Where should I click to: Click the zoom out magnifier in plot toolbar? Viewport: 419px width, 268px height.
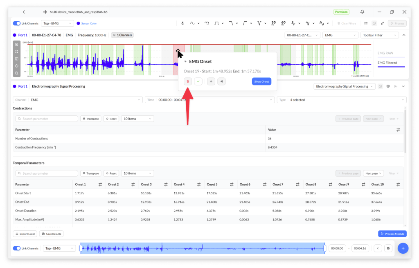tap(16, 73)
